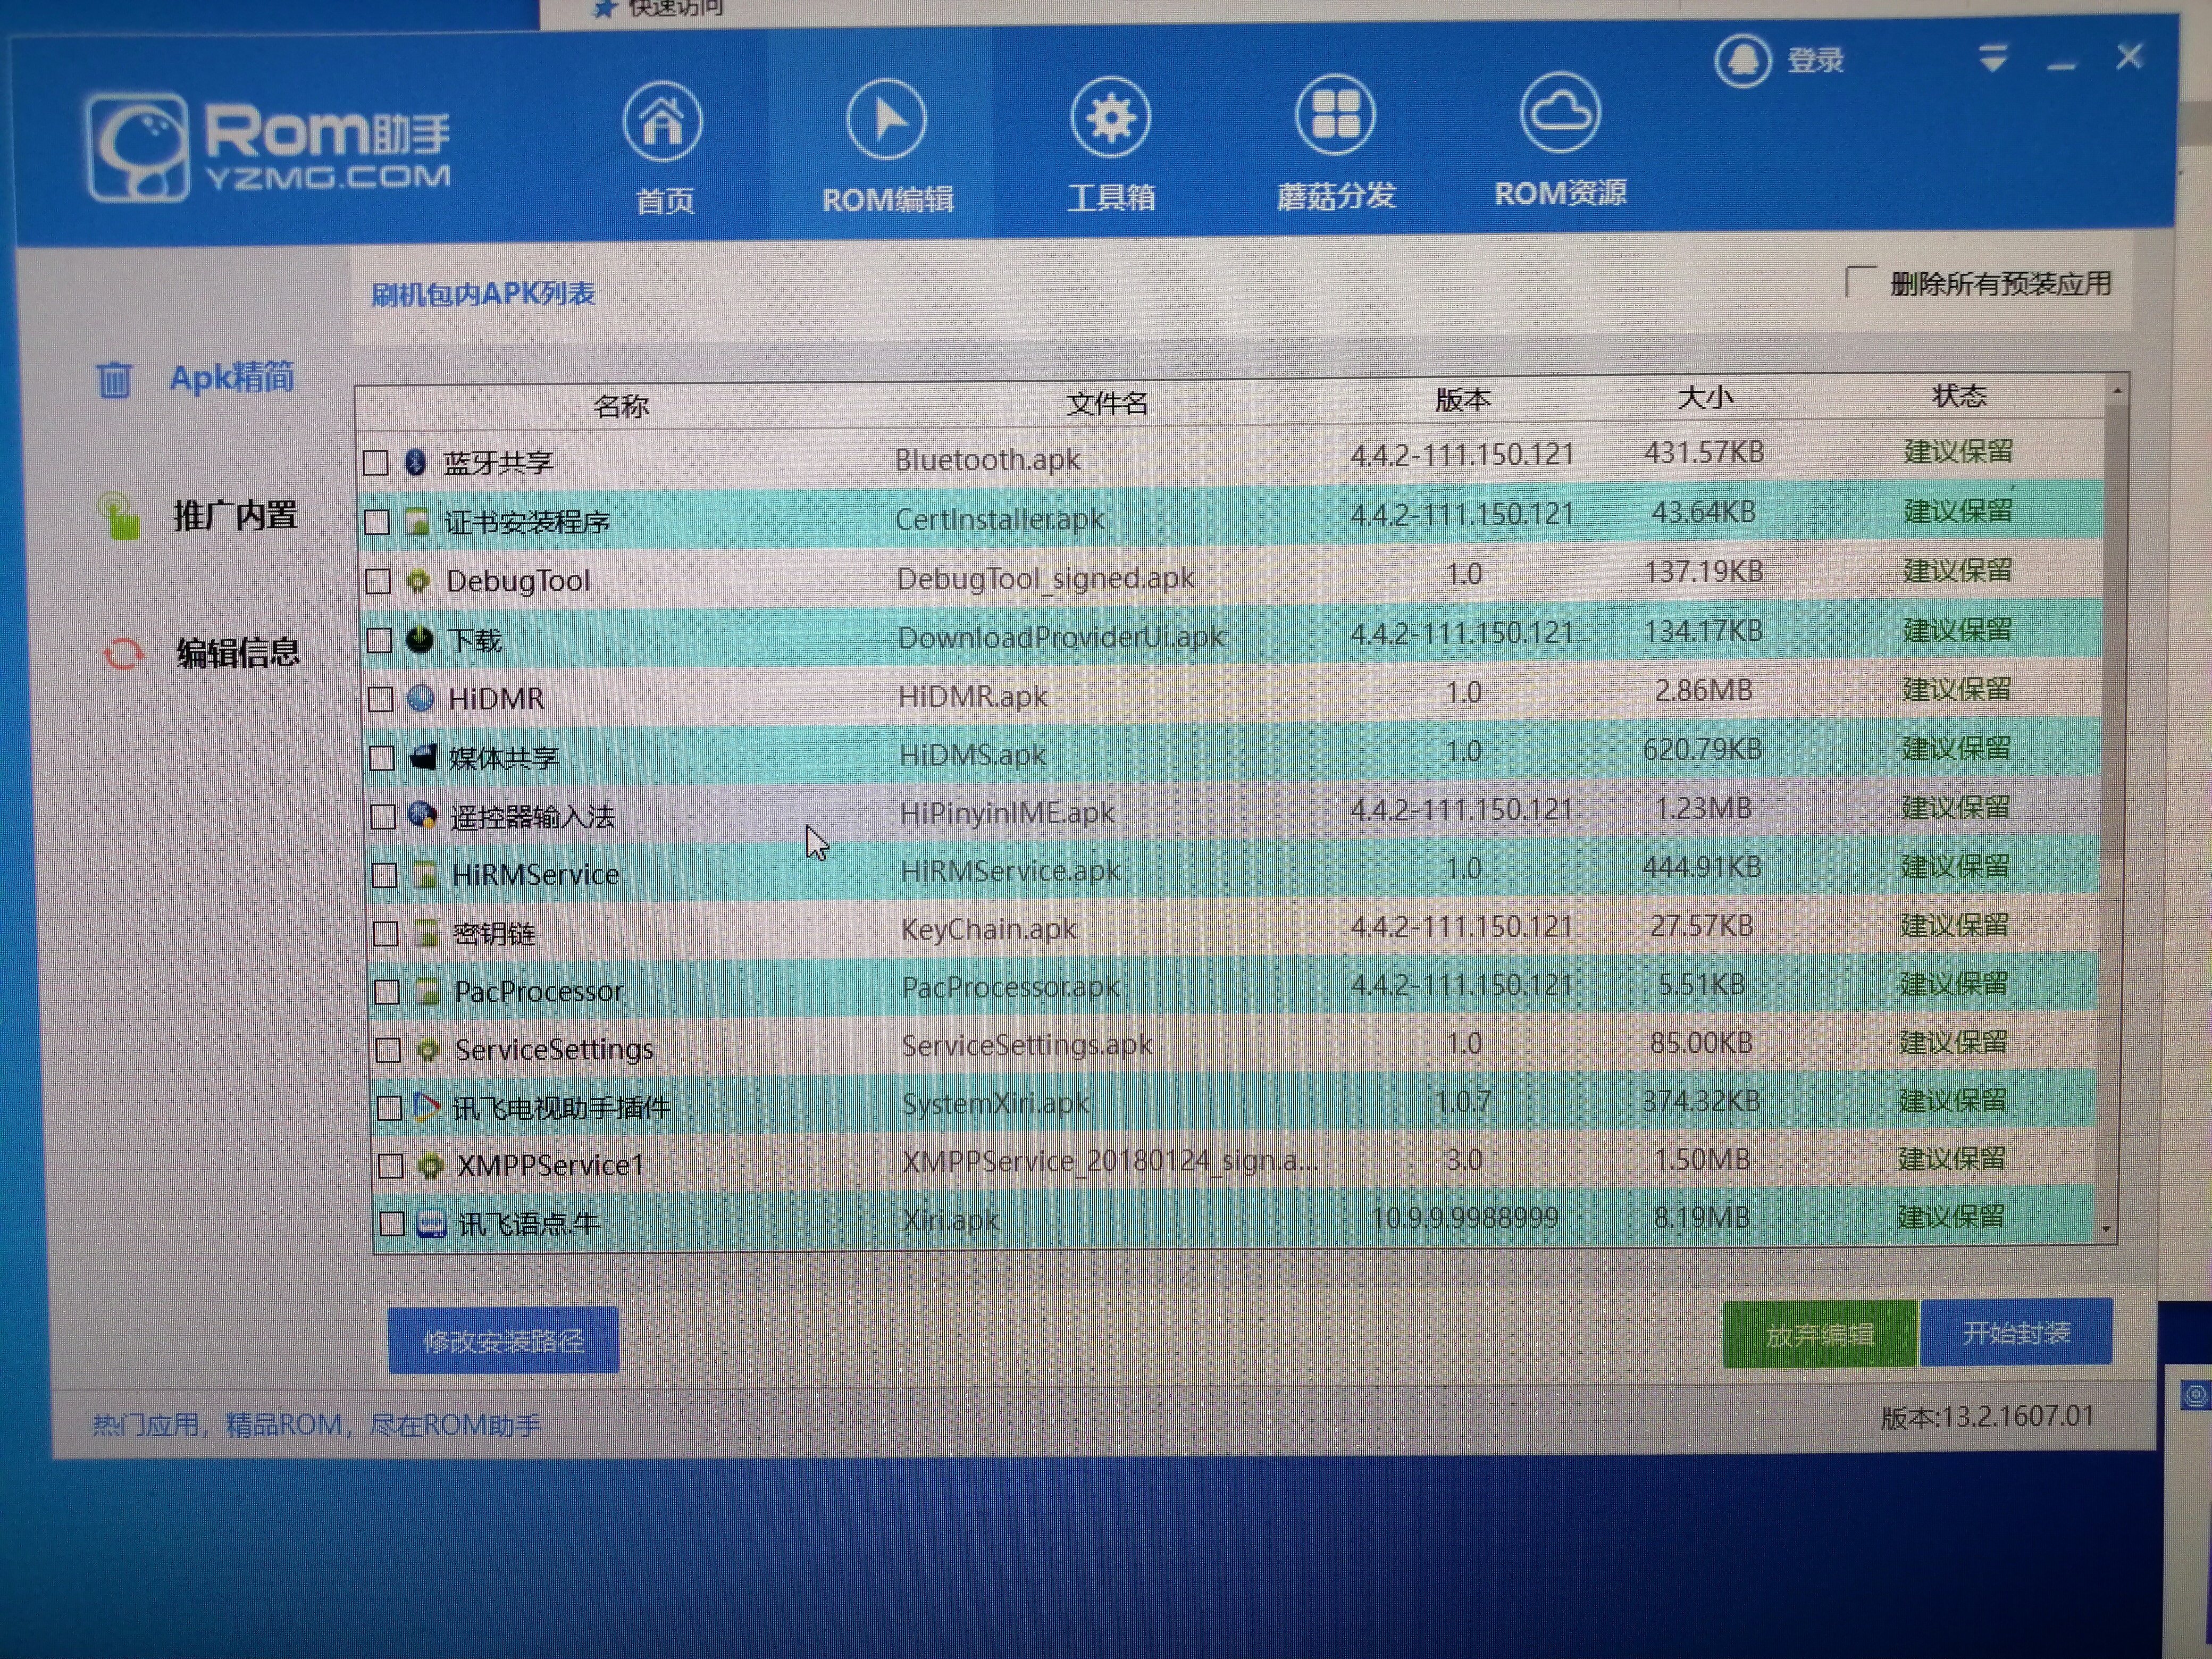Click the 修改安装路径 button

point(503,1340)
